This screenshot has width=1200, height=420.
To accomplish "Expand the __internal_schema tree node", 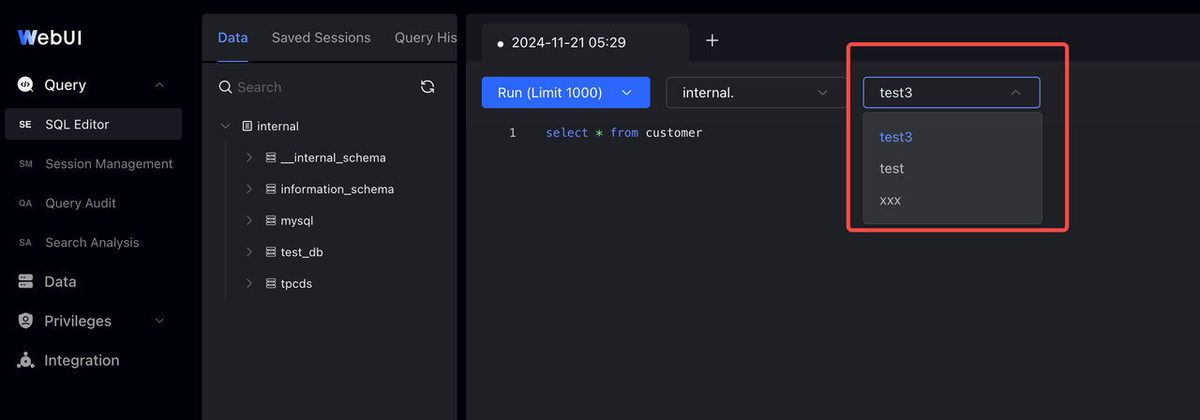I will point(248,157).
